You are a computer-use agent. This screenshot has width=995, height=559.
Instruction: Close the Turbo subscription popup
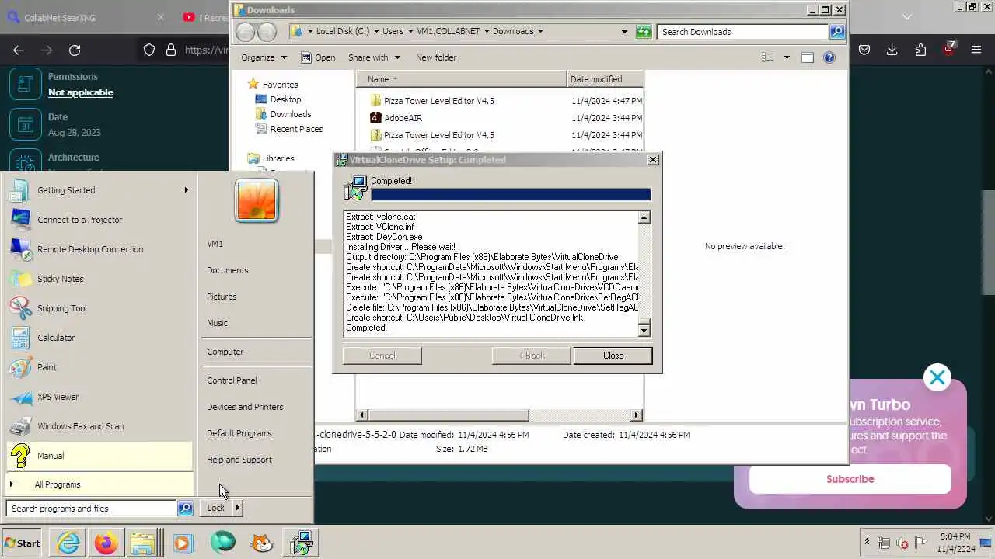click(937, 378)
